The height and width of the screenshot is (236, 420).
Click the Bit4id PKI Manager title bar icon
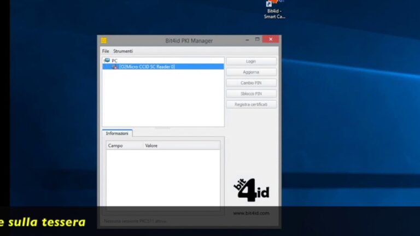(x=104, y=40)
